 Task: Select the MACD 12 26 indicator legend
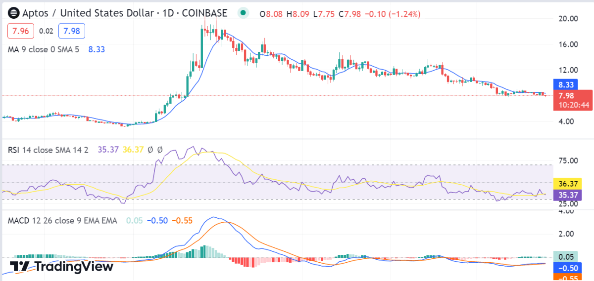pos(62,221)
